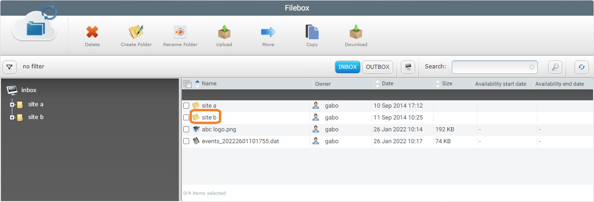Image resolution: width=594 pixels, height=202 pixels.
Task: Open the filter funnel button
Action: pyautogui.click(x=10, y=67)
